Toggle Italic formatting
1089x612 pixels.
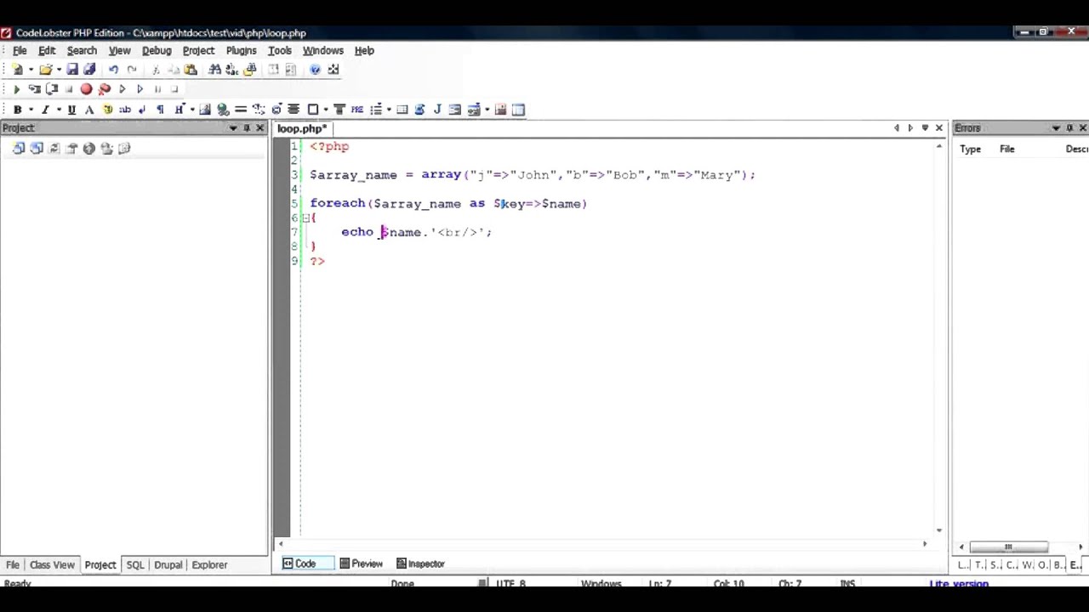45,110
